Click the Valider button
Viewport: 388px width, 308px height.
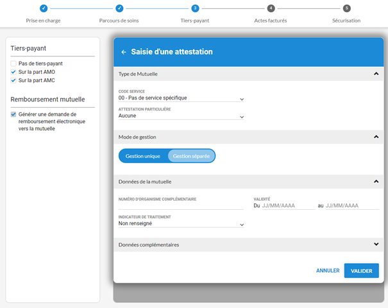(361, 271)
